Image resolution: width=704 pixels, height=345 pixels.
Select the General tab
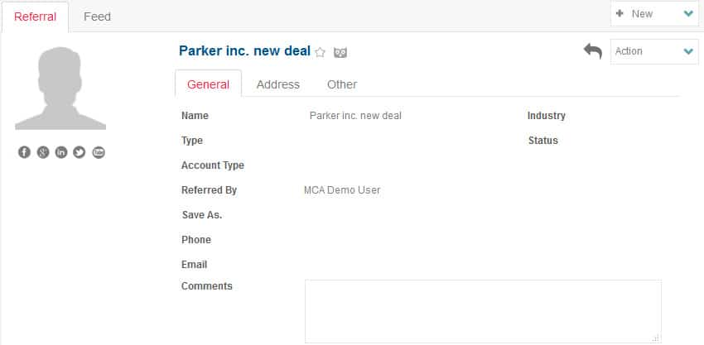click(x=209, y=84)
